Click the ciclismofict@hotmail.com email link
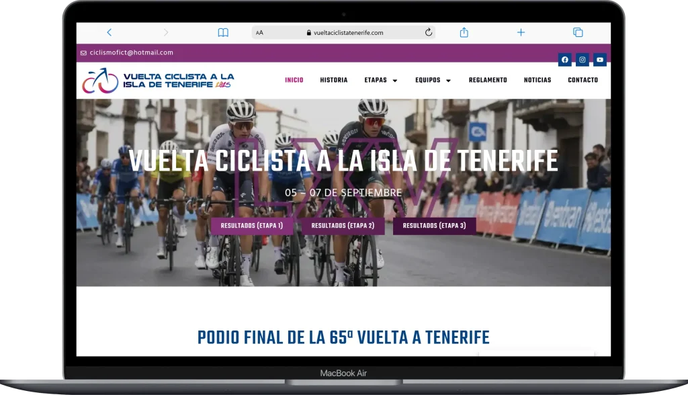Screen dimensions: 688x395 pyautogui.click(x=131, y=52)
